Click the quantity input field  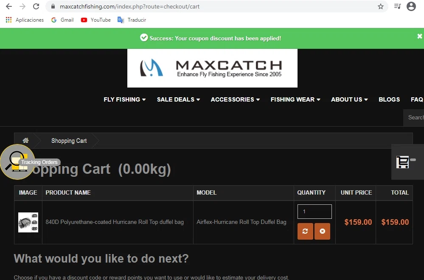click(x=314, y=212)
